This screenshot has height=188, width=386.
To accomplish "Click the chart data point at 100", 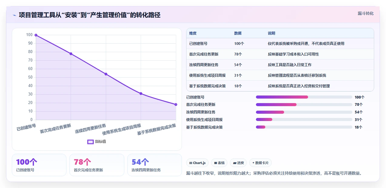I will point(36,35).
